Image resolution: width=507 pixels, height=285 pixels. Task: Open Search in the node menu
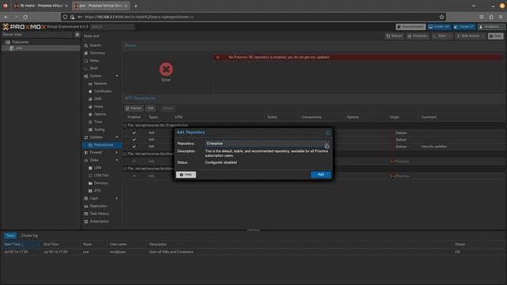(x=95, y=46)
